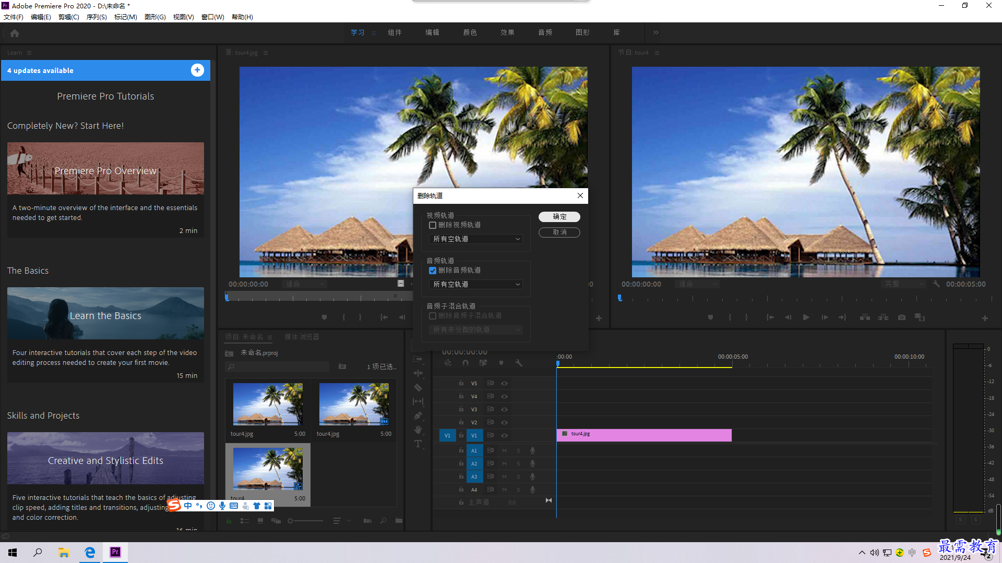The width and height of the screenshot is (1002, 563).
Task: Click Go to In in Program monitor
Action: (770, 317)
